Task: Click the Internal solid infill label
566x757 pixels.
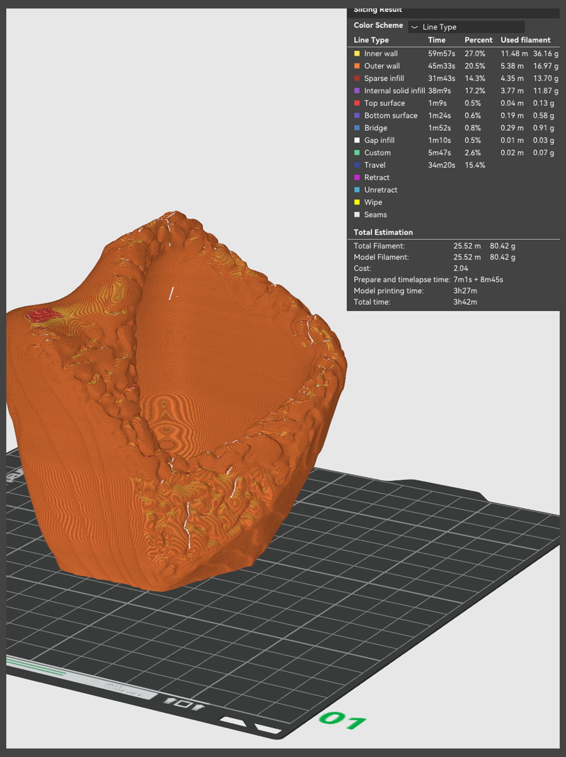Action: click(394, 91)
